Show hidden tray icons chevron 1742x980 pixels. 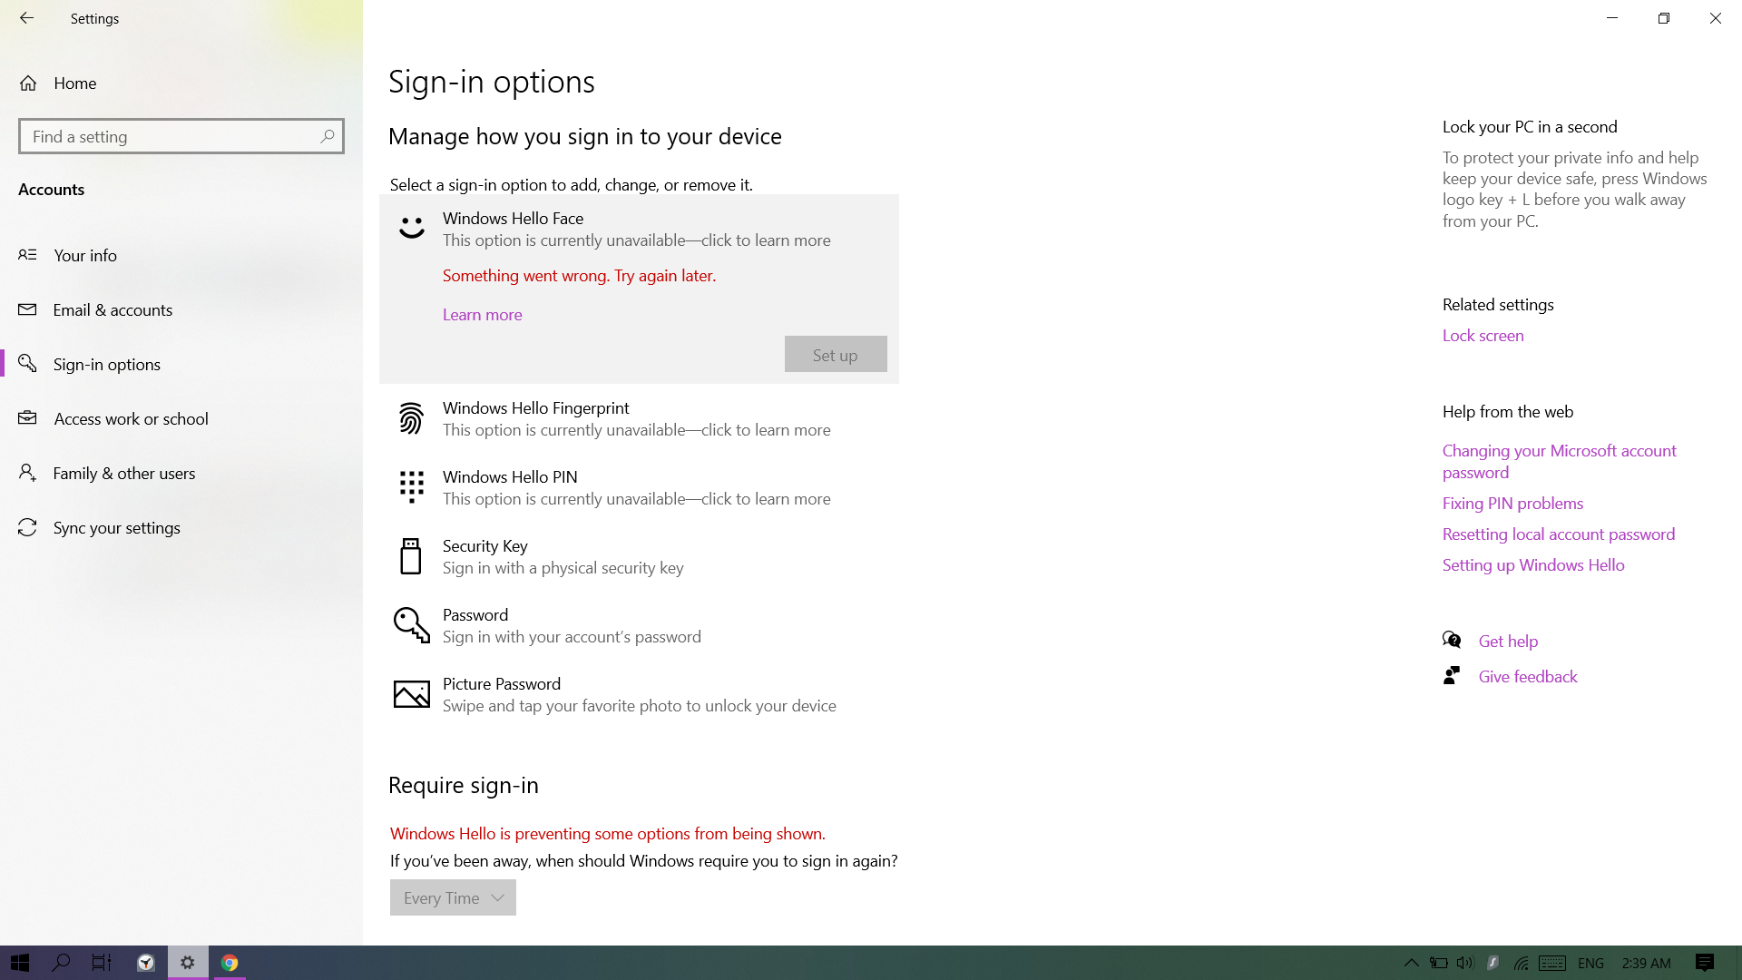coord(1411,963)
